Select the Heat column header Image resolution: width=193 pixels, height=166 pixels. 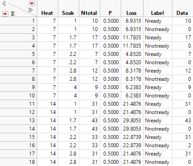(x=47, y=13)
